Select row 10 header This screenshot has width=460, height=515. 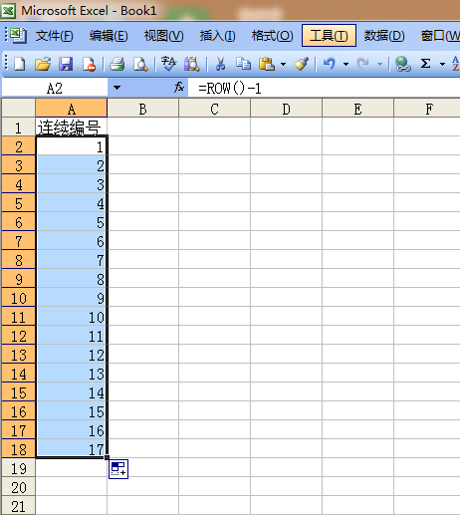pos(19,298)
